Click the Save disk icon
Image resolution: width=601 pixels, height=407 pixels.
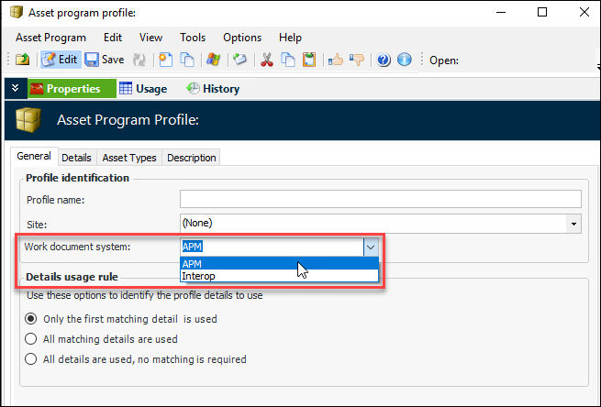click(104, 60)
